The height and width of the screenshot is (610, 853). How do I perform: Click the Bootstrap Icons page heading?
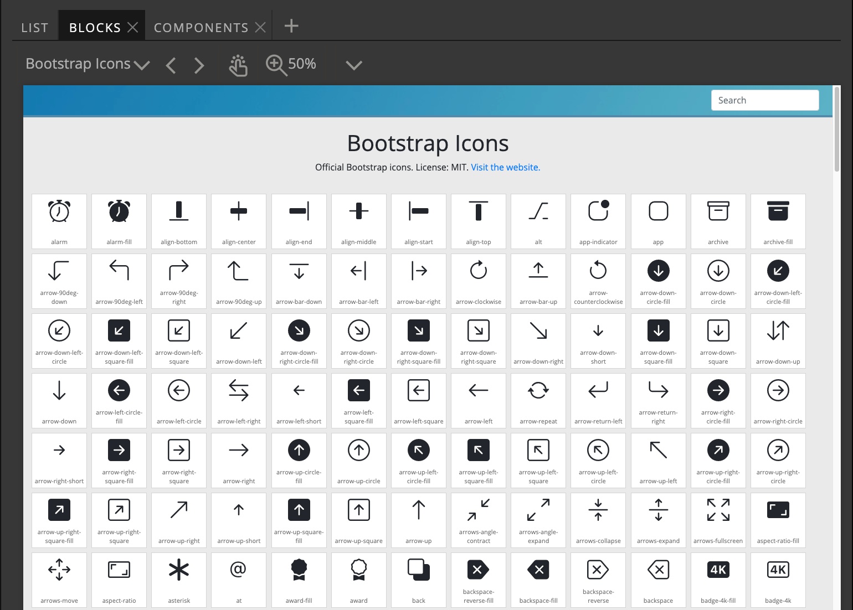pos(428,143)
